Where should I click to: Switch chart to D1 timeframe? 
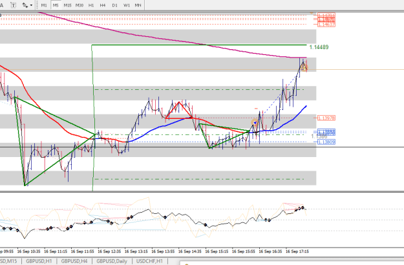pyautogui.click(x=114, y=5)
